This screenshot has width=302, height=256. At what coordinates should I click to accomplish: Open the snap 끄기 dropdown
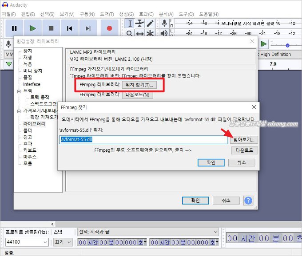[63, 242]
